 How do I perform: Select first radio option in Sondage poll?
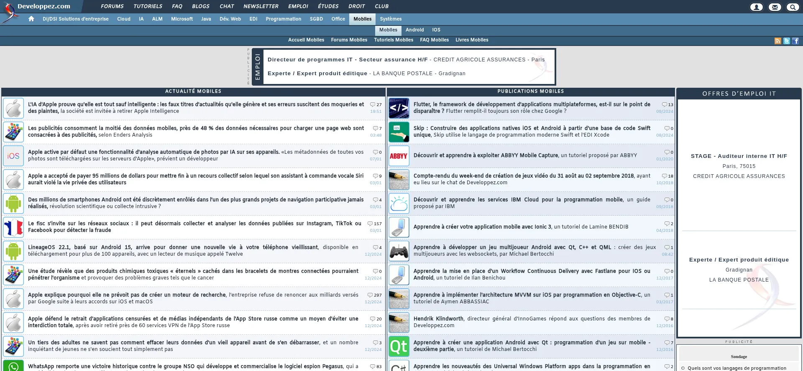[x=683, y=368]
